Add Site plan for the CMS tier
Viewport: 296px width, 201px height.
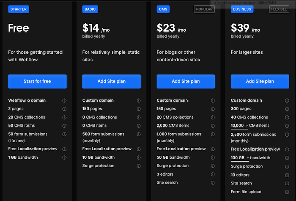pyautogui.click(x=186, y=81)
